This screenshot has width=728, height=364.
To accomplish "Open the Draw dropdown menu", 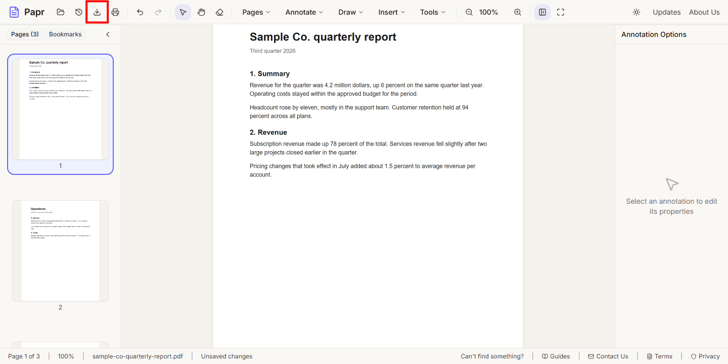I will (x=351, y=12).
